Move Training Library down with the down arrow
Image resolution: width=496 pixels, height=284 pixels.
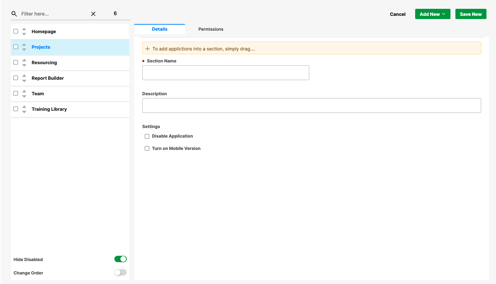24,111
